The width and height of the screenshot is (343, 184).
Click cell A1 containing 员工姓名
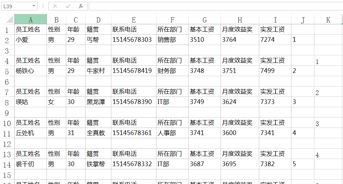coord(31,29)
